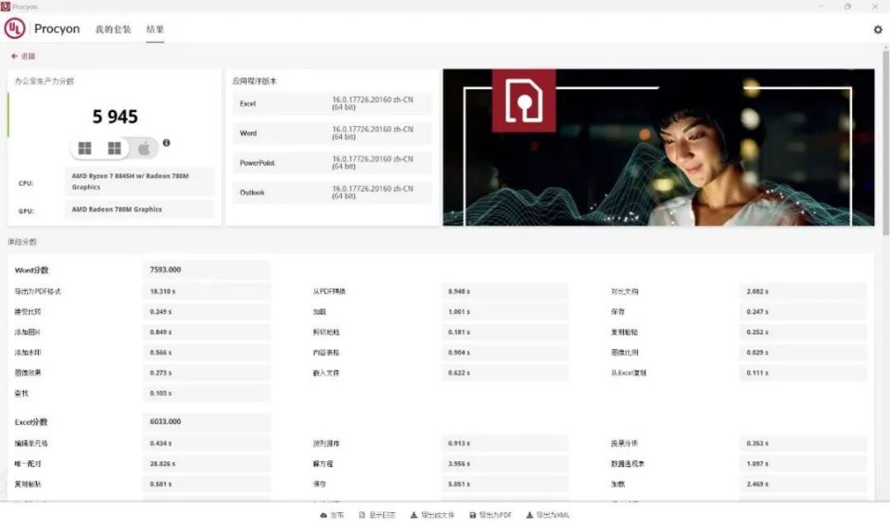Go back with the 返回 arrow
This screenshot has height=528, width=890.
coord(23,57)
